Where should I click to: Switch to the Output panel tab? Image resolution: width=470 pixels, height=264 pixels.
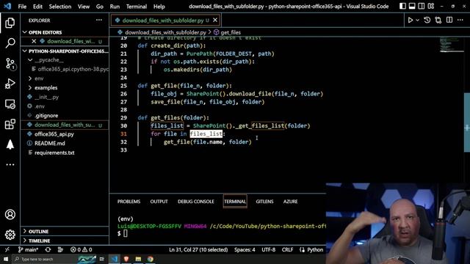coord(159,202)
